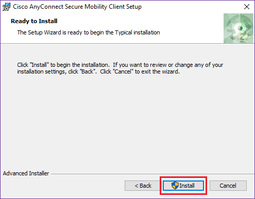Click the quoted "Back" word in the instructions

[x=88, y=71]
